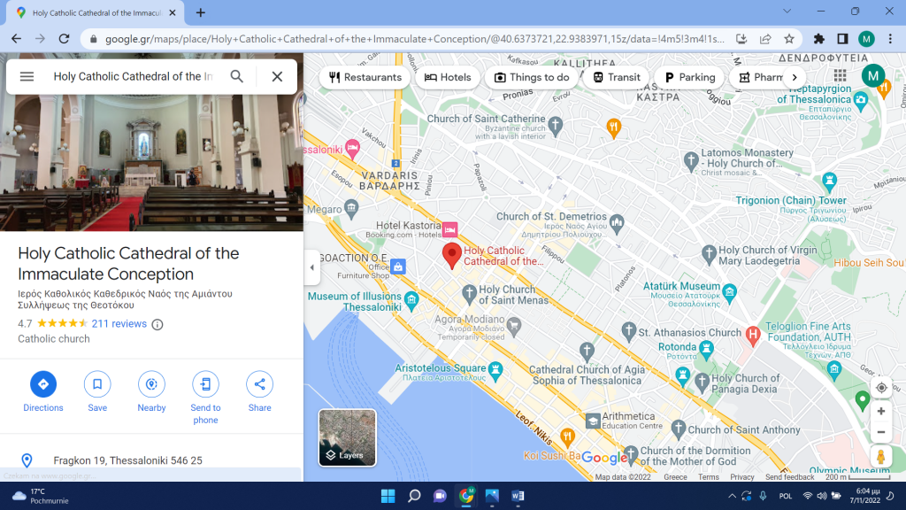This screenshot has height=510, width=906.
Task: Click the Directions button
Action: pos(42,384)
